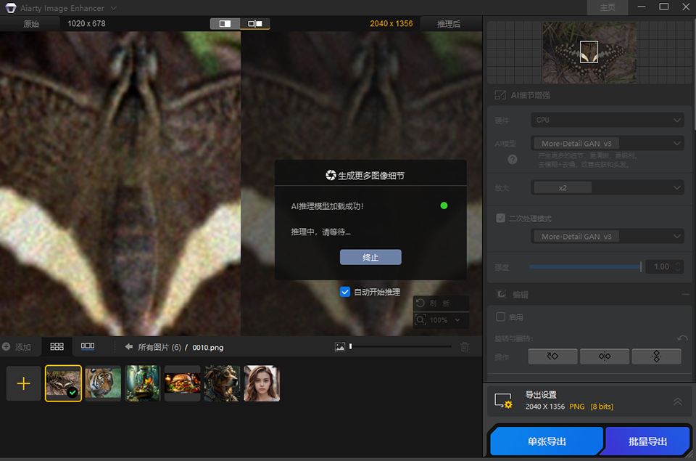The height and width of the screenshot is (461, 696).
Task: Click the yellow plus add tile
Action: click(23, 383)
